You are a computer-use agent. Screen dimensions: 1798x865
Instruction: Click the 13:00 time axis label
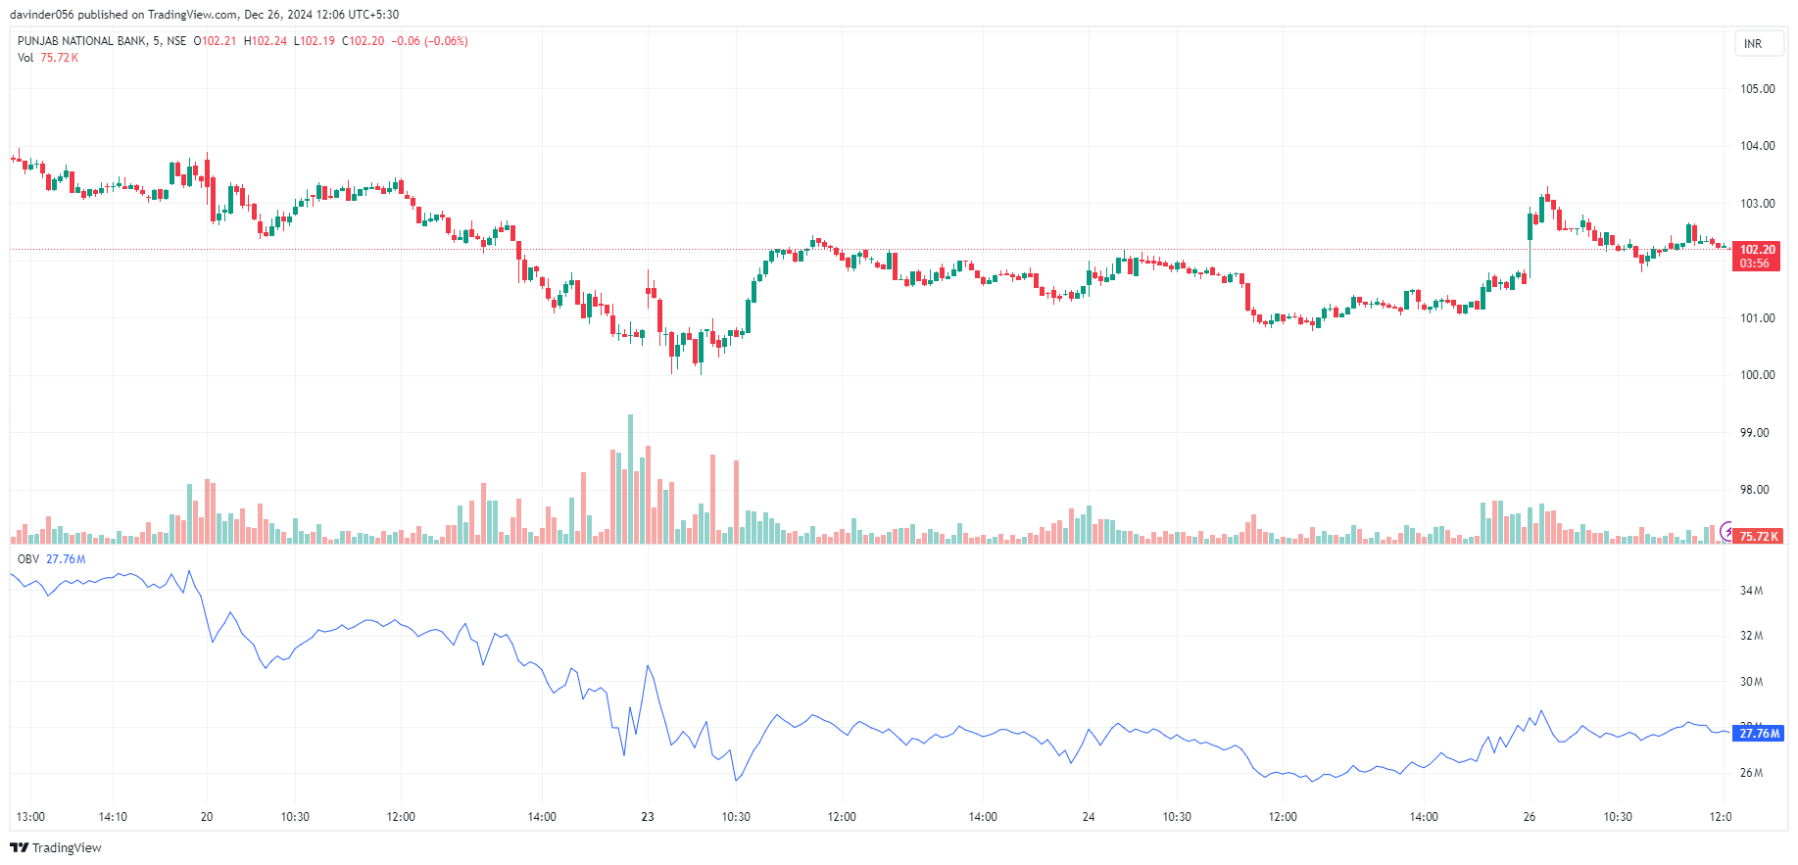click(x=30, y=817)
